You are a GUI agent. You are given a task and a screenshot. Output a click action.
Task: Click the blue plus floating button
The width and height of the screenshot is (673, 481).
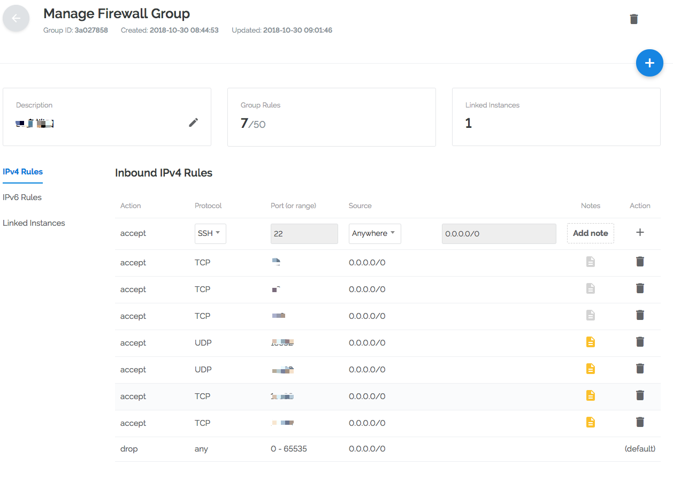coord(649,63)
